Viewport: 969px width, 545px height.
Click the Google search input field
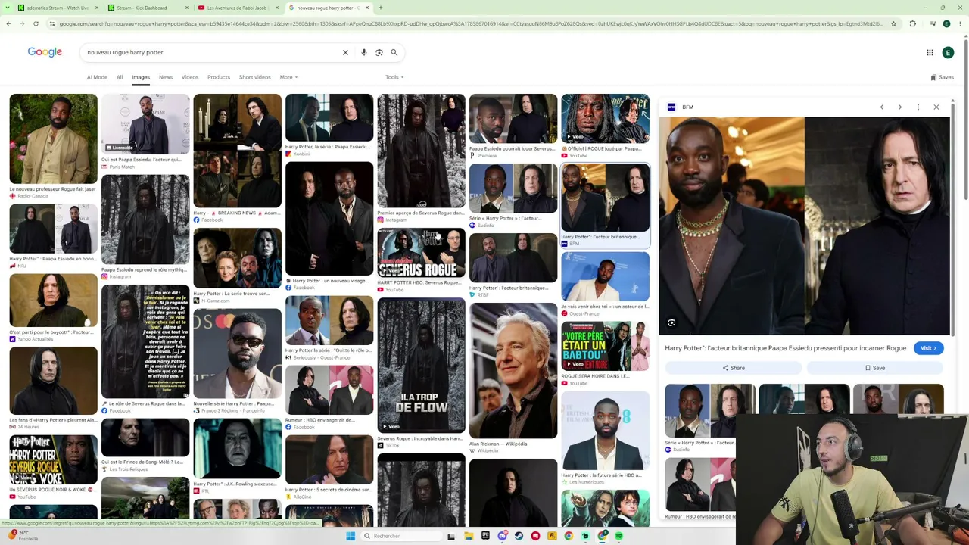tap(212, 52)
